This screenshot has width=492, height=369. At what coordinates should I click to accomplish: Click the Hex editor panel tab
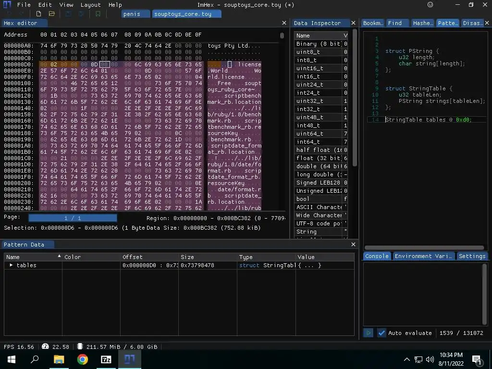click(x=24, y=23)
